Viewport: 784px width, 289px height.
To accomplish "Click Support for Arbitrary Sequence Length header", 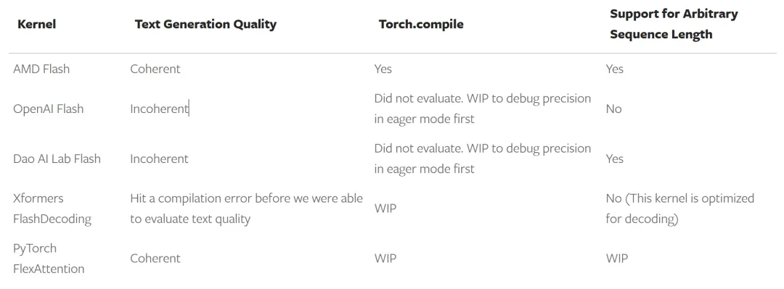I will tap(674, 24).
